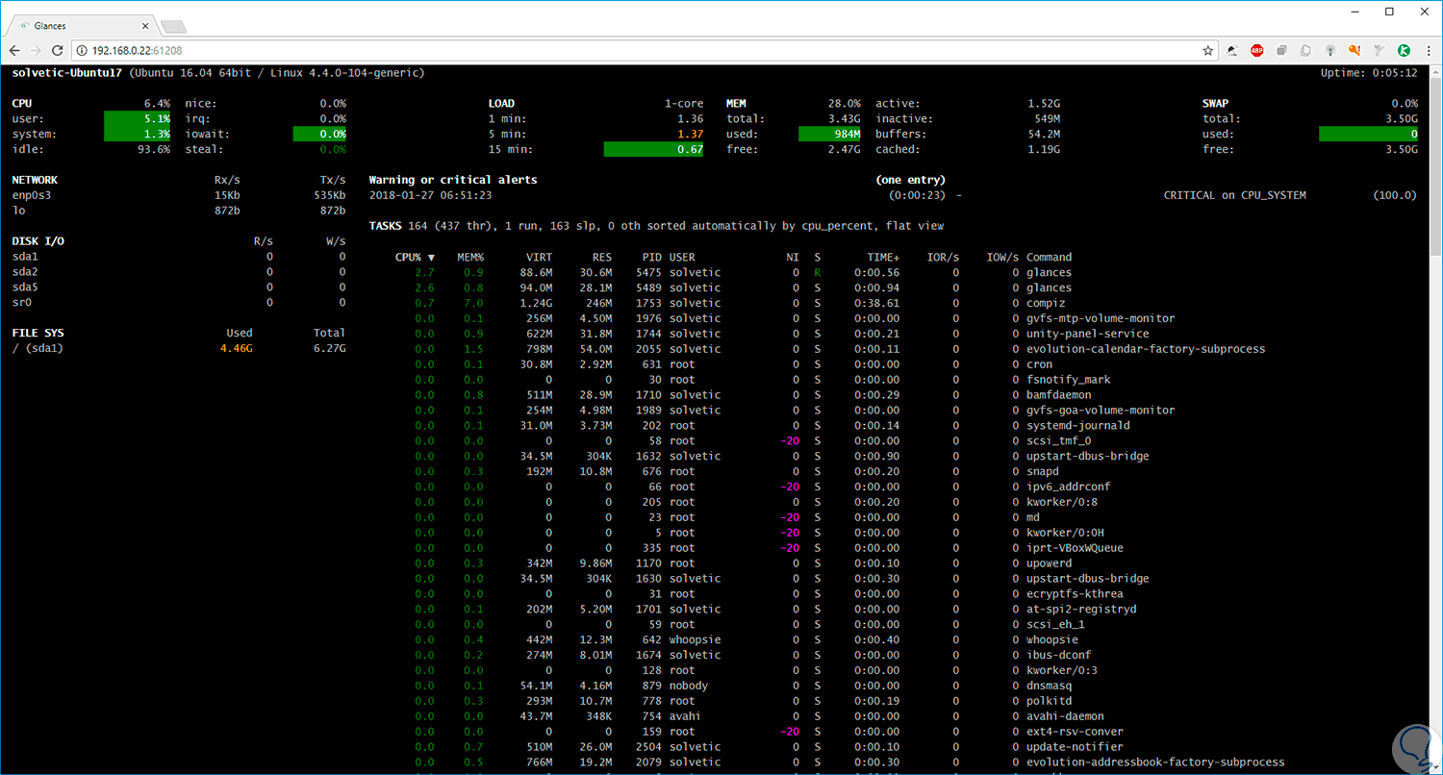The height and width of the screenshot is (775, 1443).
Task: Click the enp0s3 network interface
Action: pyautogui.click(x=31, y=195)
